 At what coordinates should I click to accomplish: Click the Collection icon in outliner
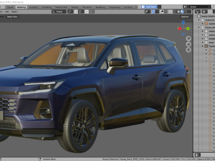click(x=202, y=20)
